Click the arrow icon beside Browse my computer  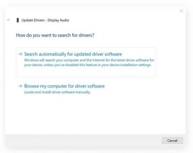[x=20, y=86]
